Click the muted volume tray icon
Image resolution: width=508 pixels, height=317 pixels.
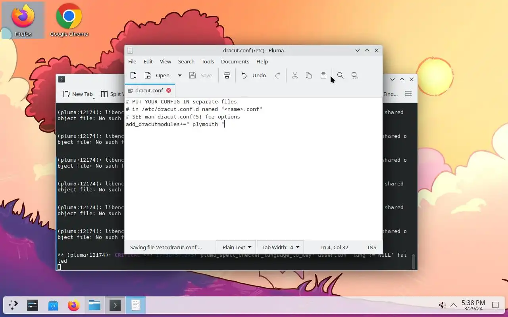tap(442, 305)
